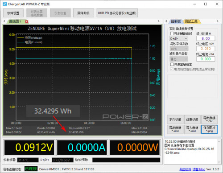Click the large 32.4295 Wh overlay
The height and width of the screenshot is (173, 223).
coord(53,111)
